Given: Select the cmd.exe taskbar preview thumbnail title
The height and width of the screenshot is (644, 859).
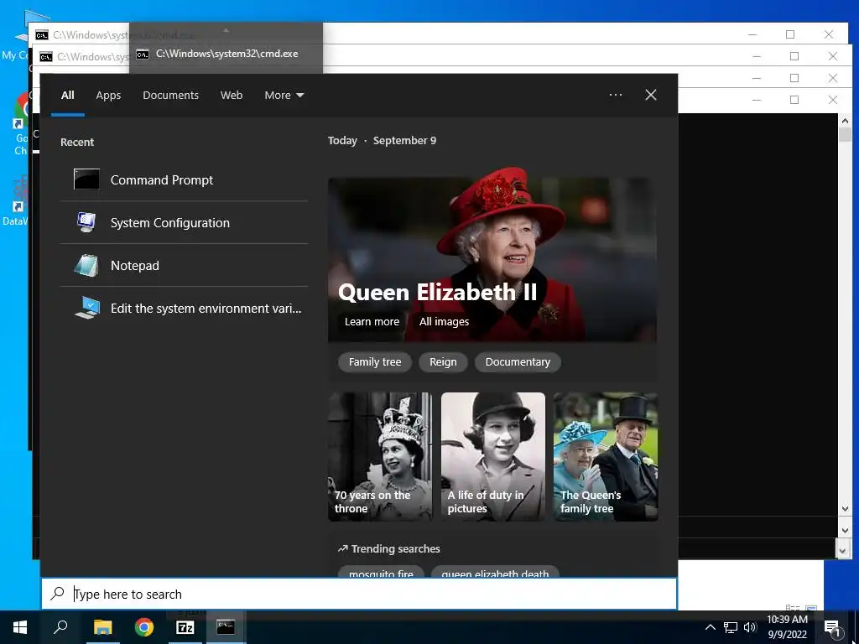Looking at the screenshot, I should tap(226, 54).
